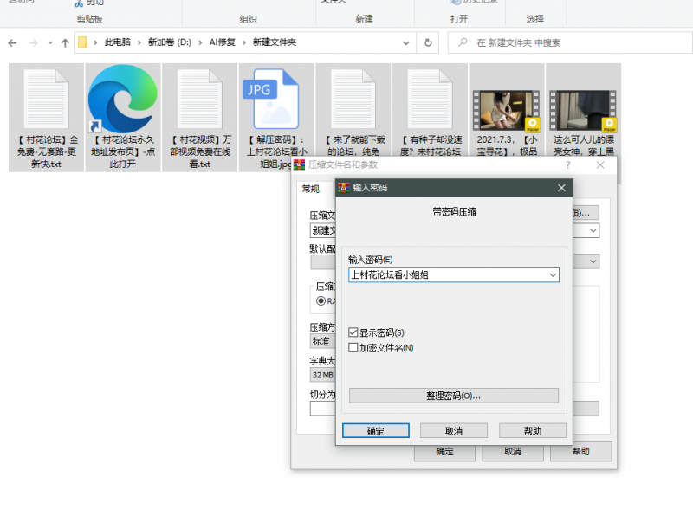Image resolution: width=693 pixels, height=509 pixels.
Task: Click the refresh button beside address bar
Action: (x=428, y=42)
